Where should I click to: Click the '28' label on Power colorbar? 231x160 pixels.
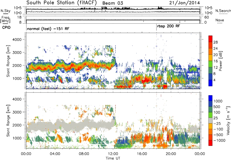pos(215,42)
